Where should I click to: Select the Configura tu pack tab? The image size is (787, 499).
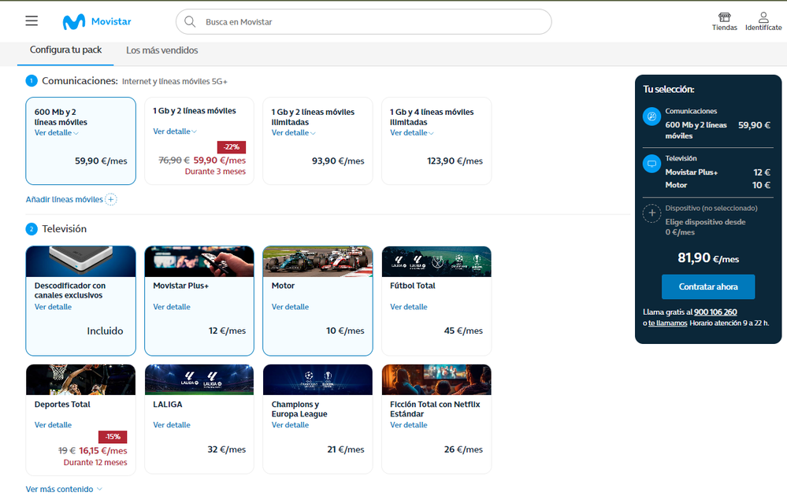[x=66, y=50]
